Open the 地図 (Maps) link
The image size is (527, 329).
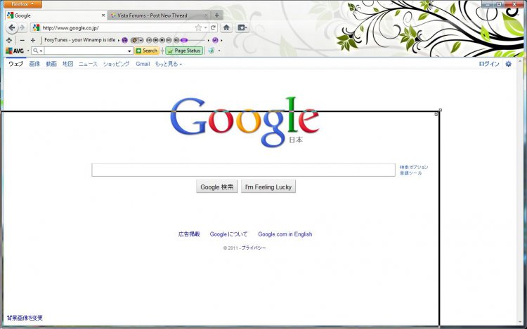coord(68,64)
